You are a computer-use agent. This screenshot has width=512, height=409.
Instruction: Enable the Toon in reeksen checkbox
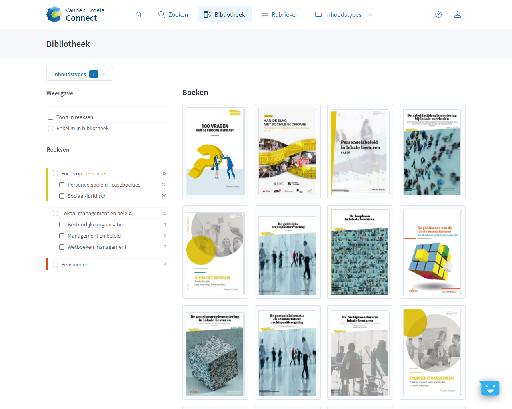50,117
